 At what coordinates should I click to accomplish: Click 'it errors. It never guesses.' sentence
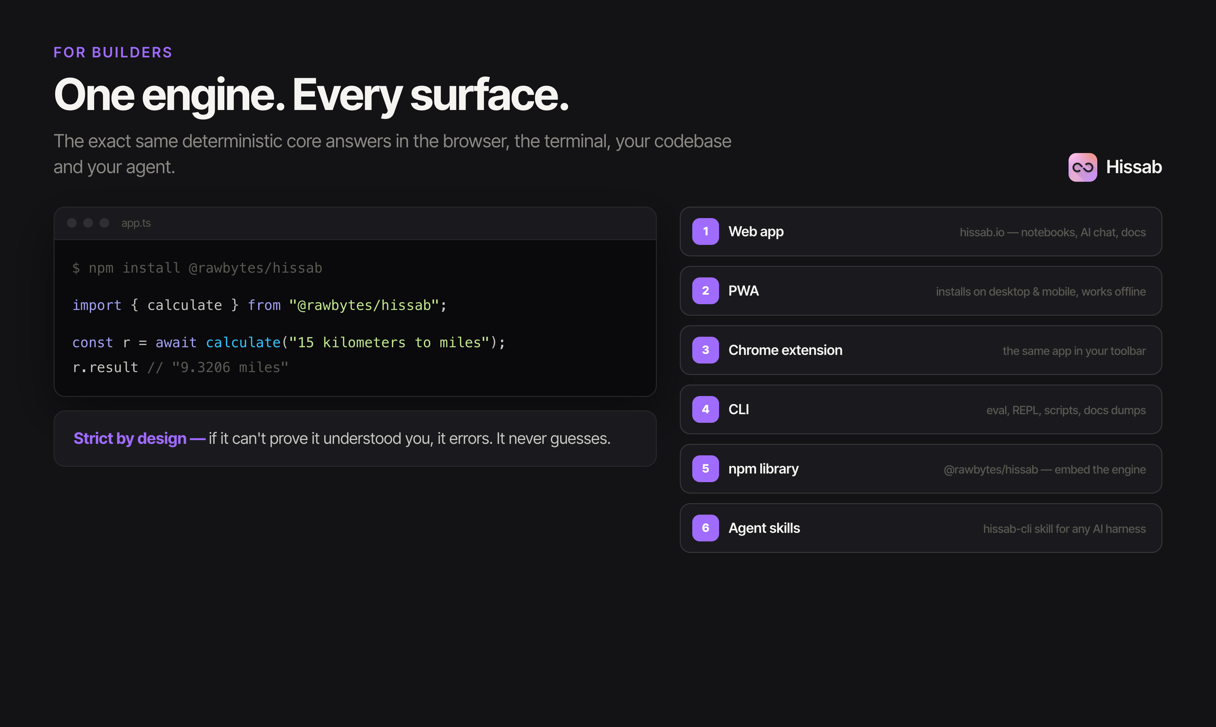pos(524,438)
